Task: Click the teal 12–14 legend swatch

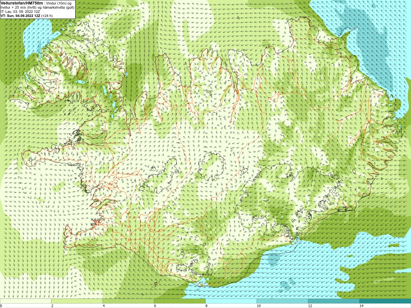Action: pyautogui.click(x=334, y=301)
